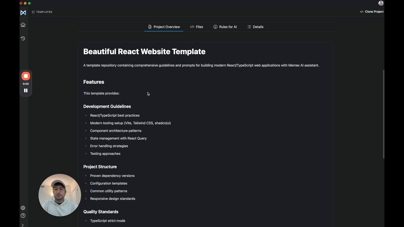Click the TEMPLATES breadcrumb
Viewport: 404px width, 227px height.
coord(44,12)
